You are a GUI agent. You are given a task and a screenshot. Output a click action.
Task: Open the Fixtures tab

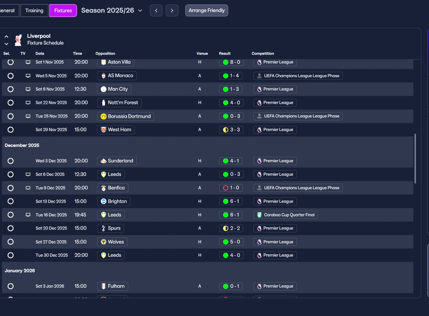pyautogui.click(x=63, y=10)
